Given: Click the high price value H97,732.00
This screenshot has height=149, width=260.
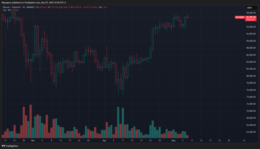Looking at the screenshot, I should click(x=54, y=7).
